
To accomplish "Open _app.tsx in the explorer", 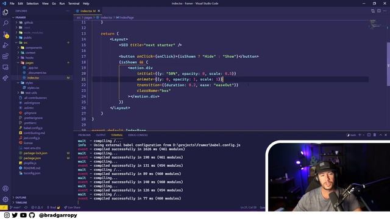I will click(33, 68).
